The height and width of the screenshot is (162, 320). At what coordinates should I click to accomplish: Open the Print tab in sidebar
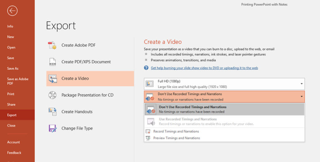(11, 94)
